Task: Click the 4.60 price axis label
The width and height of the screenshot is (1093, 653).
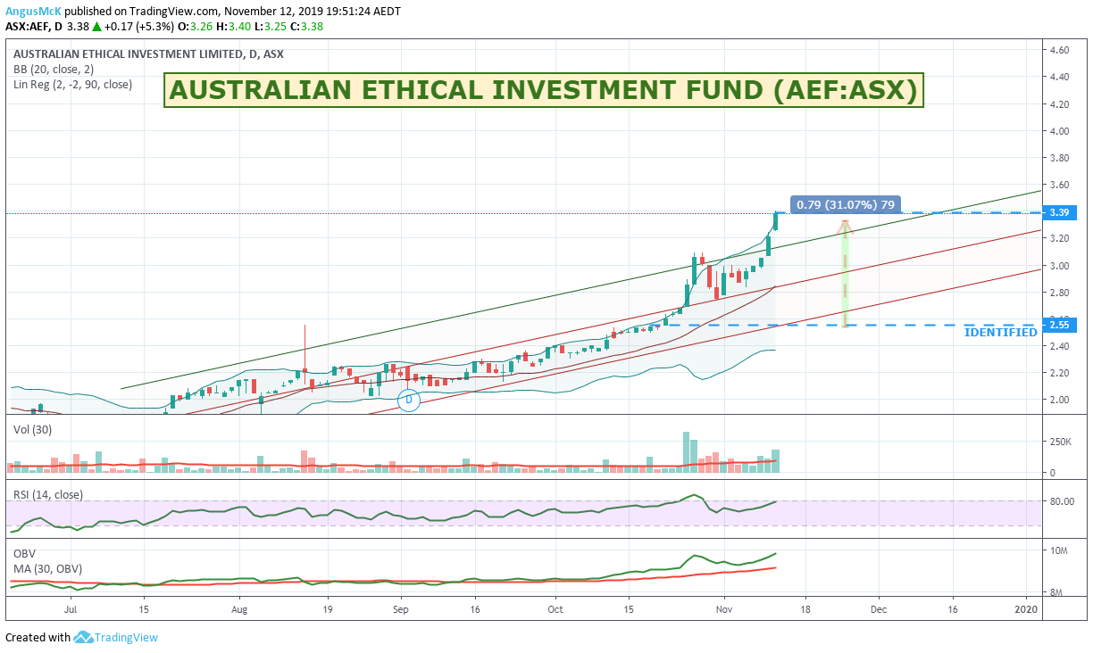Action: point(1060,51)
